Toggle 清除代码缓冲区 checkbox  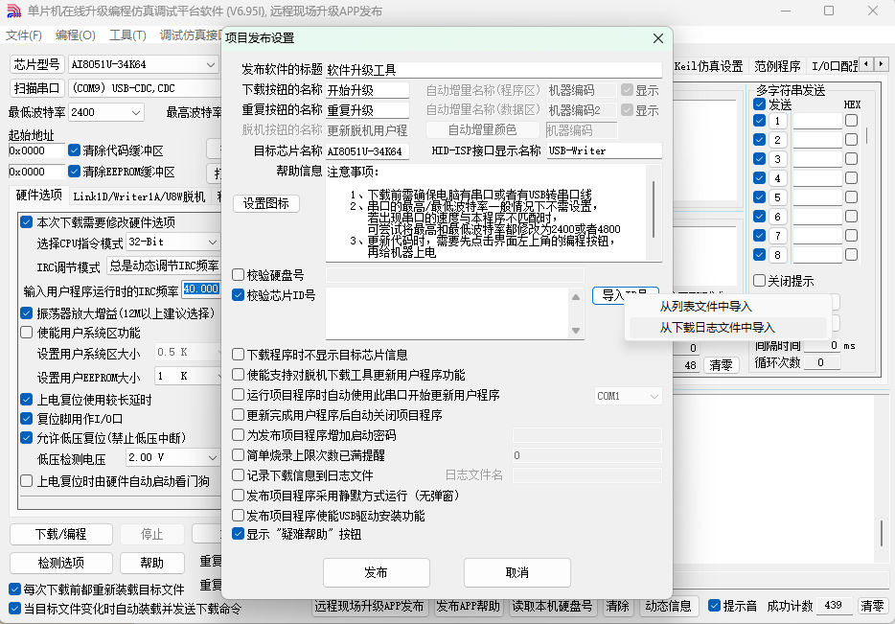(x=74, y=150)
